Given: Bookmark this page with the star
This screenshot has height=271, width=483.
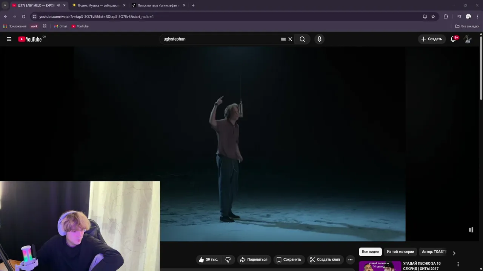Looking at the screenshot, I should (433, 17).
